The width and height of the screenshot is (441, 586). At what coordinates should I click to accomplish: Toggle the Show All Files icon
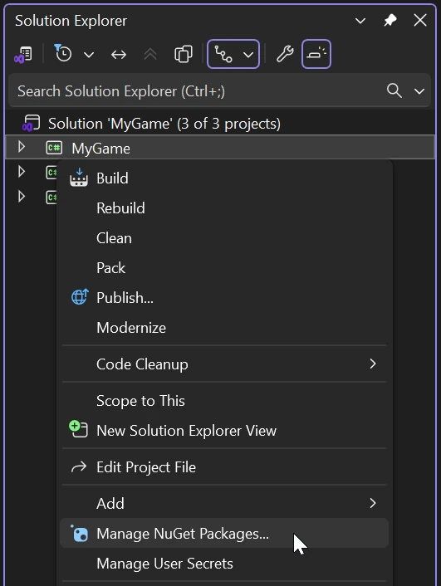pyautogui.click(x=184, y=55)
